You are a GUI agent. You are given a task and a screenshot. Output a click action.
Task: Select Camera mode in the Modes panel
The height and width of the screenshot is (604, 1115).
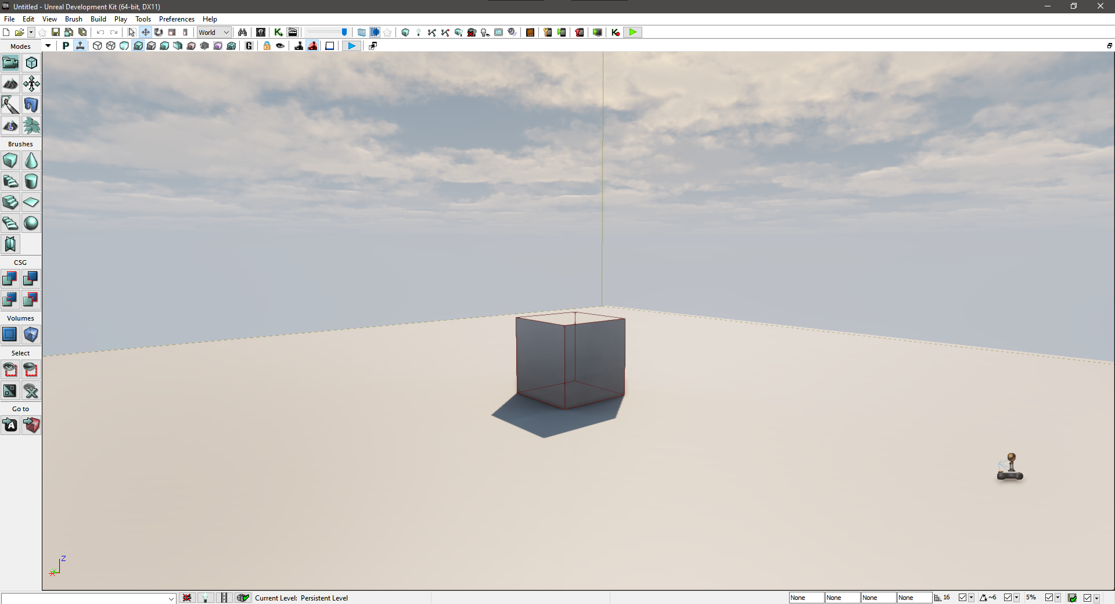[x=10, y=63]
